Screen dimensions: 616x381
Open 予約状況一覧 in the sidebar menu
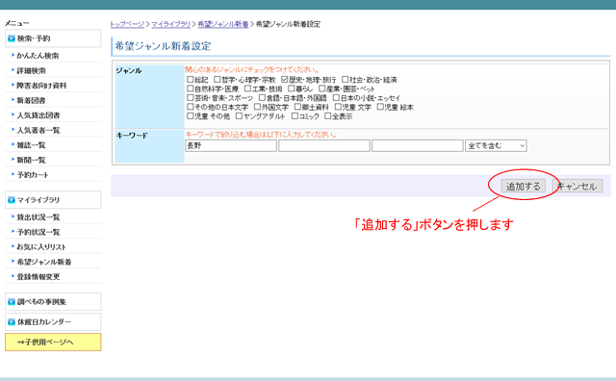[38, 232]
